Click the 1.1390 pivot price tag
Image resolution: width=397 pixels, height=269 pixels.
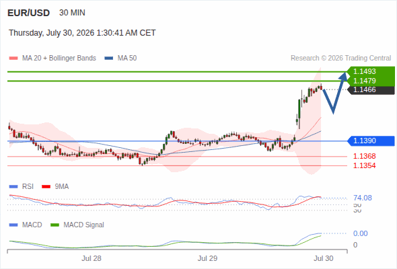tap(371, 141)
